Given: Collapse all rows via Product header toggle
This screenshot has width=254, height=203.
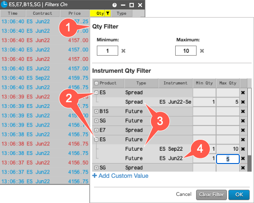Looking at the screenshot, I should (x=96, y=83).
